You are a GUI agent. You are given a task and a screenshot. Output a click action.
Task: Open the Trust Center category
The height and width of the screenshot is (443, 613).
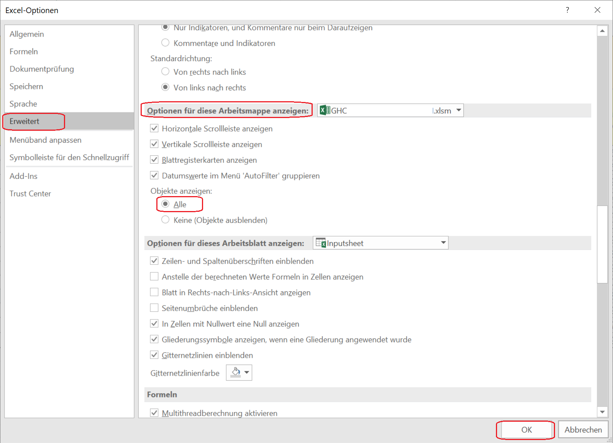(x=30, y=193)
